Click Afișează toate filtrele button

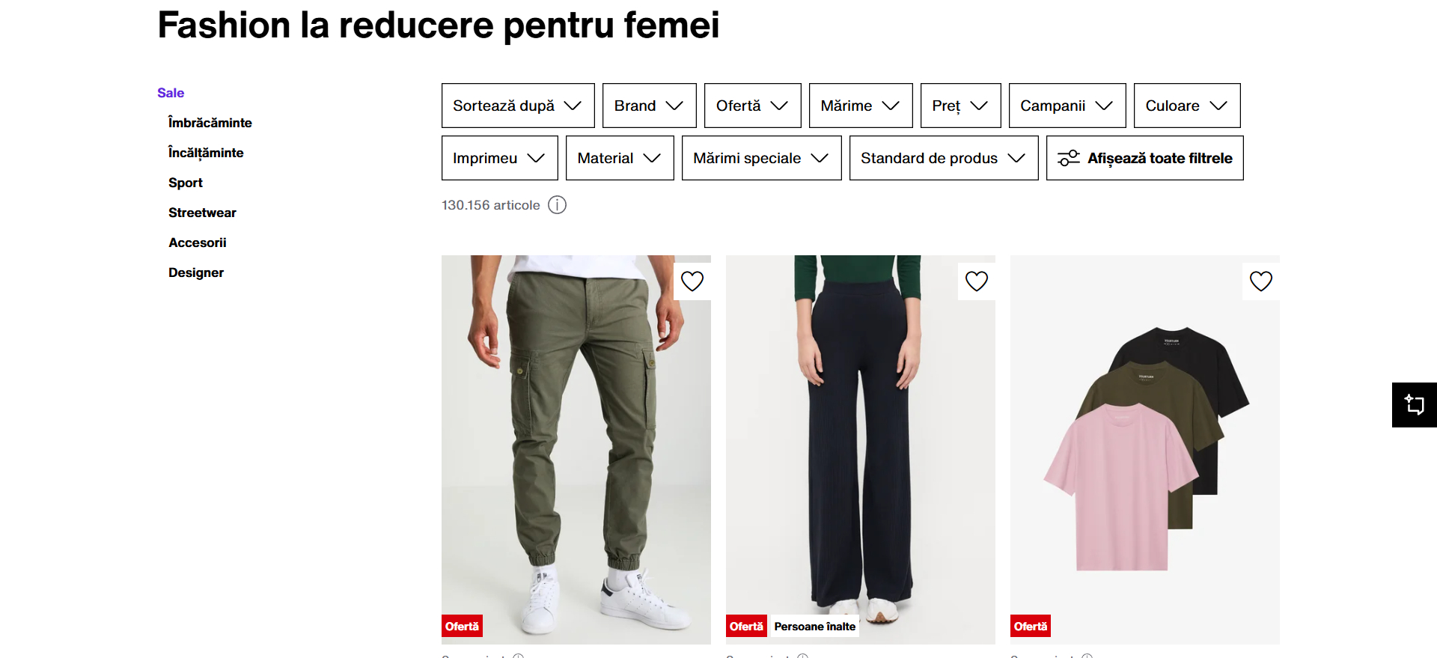(x=1145, y=158)
